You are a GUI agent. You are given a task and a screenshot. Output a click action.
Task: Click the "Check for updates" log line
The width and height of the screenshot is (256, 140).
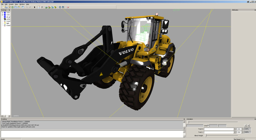[18, 127]
